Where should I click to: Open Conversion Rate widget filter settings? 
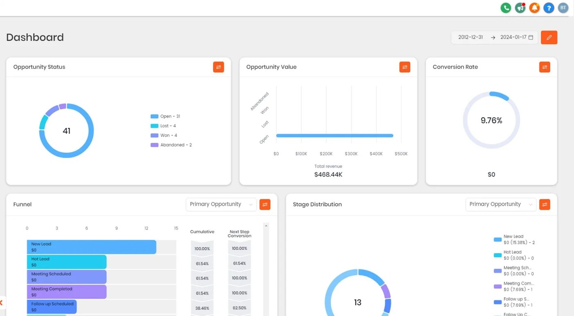(x=544, y=67)
